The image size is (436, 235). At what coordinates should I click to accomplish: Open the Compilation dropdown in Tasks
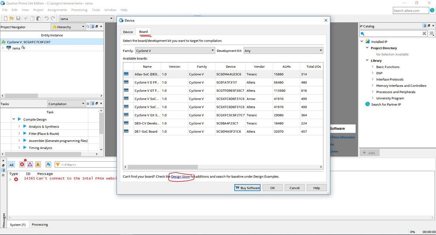66,104
